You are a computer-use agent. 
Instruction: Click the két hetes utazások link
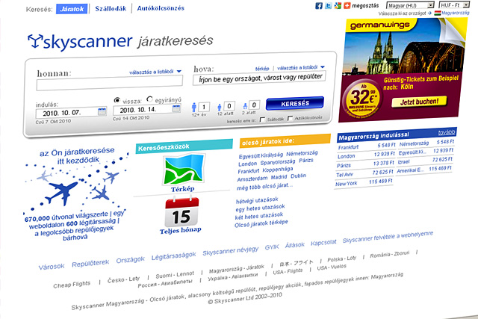[259, 216]
